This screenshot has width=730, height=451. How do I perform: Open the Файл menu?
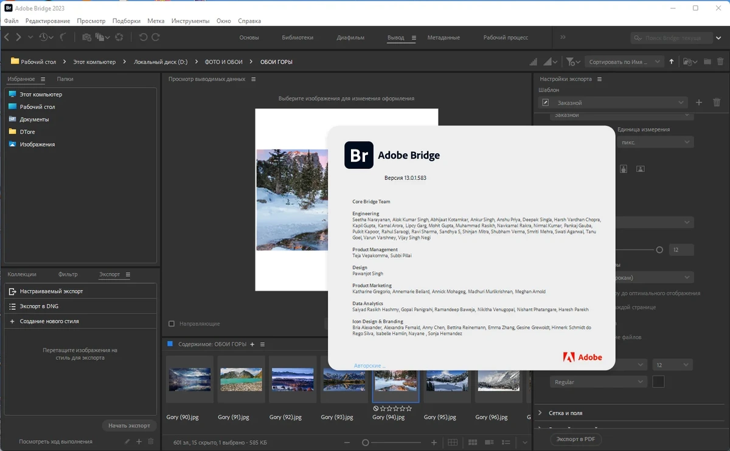11,21
